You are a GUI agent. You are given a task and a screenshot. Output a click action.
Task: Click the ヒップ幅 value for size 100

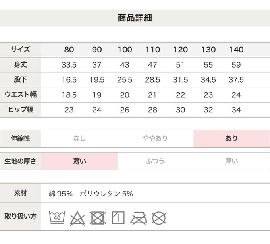pyautogui.click(x=125, y=110)
